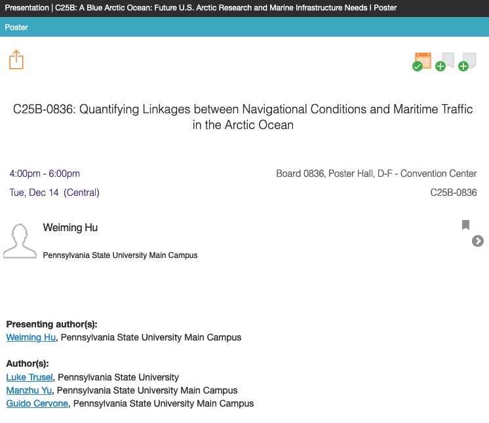Open the Weiming Hu presenting author link
Image resolution: width=489 pixels, height=423 pixels.
click(x=31, y=337)
